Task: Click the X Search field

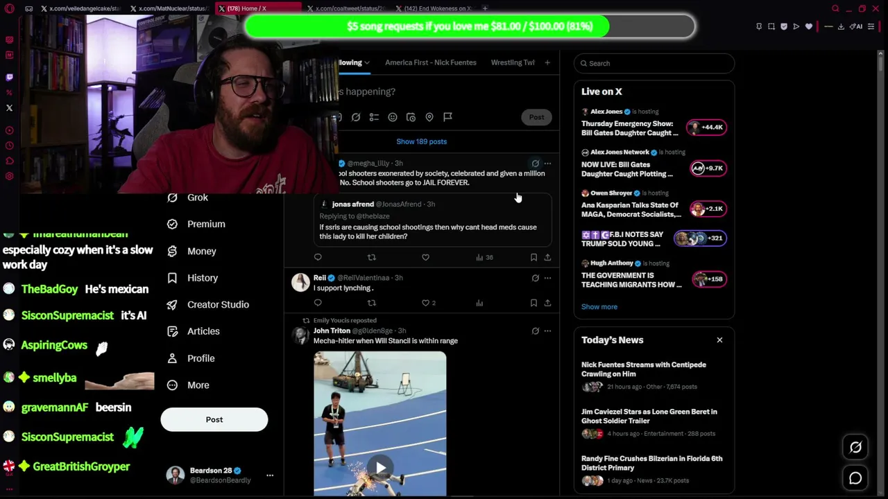Action: coord(654,63)
